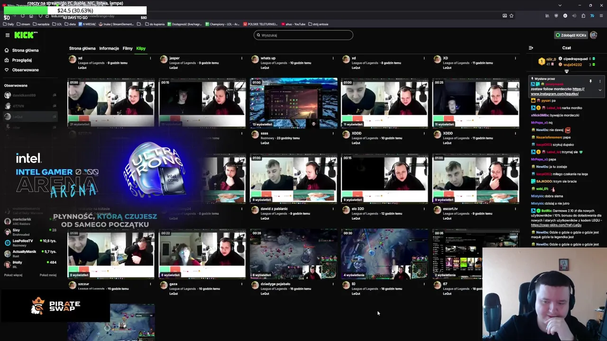Open the Daily bookmarks folder
The height and width of the screenshot is (341, 607).
(9, 24)
